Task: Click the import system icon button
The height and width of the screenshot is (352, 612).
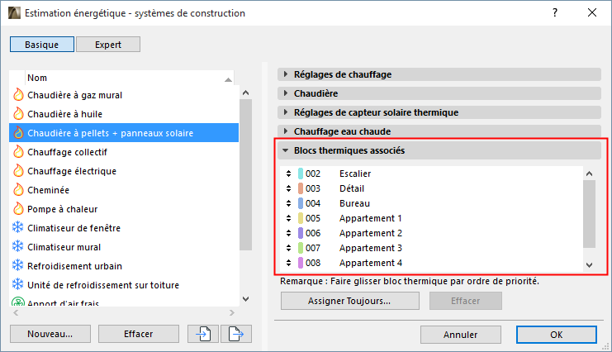Action: click(203, 334)
